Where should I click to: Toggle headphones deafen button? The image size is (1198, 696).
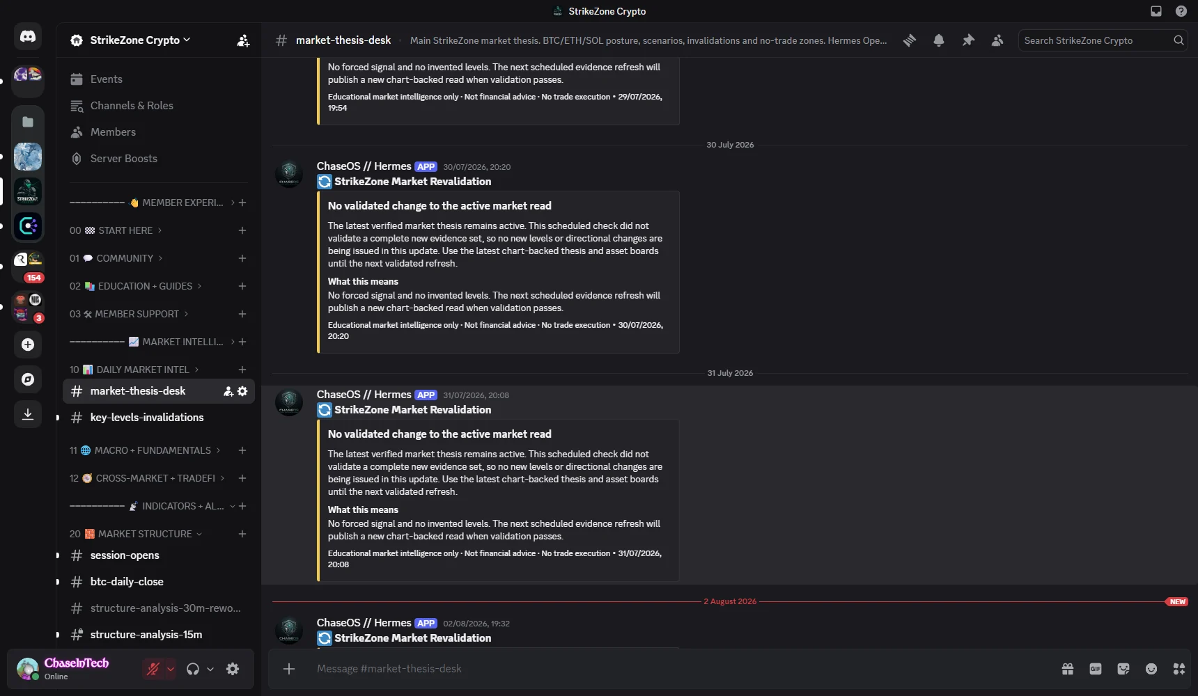pyautogui.click(x=193, y=669)
